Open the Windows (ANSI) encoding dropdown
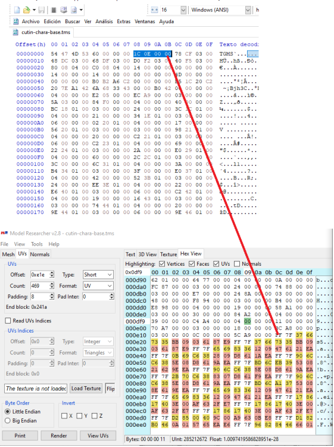Viewport: 334px width, 447px height. pos(221,10)
